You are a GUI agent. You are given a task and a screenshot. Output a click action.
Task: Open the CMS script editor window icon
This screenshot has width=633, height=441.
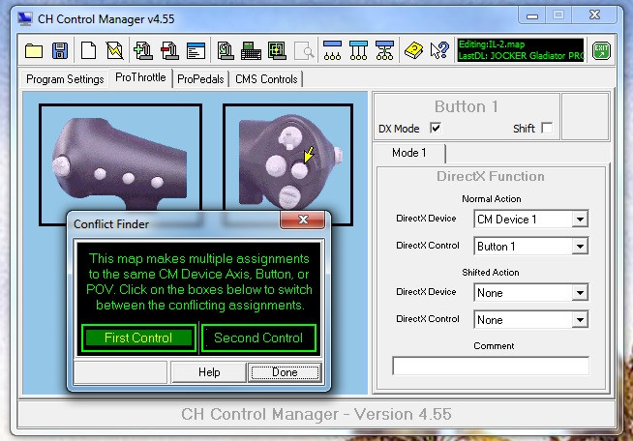click(196, 51)
